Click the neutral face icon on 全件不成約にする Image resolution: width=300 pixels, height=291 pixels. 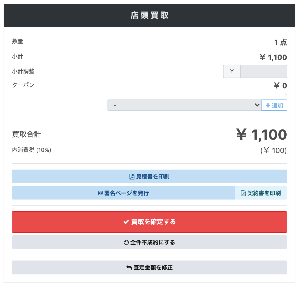point(126,242)
